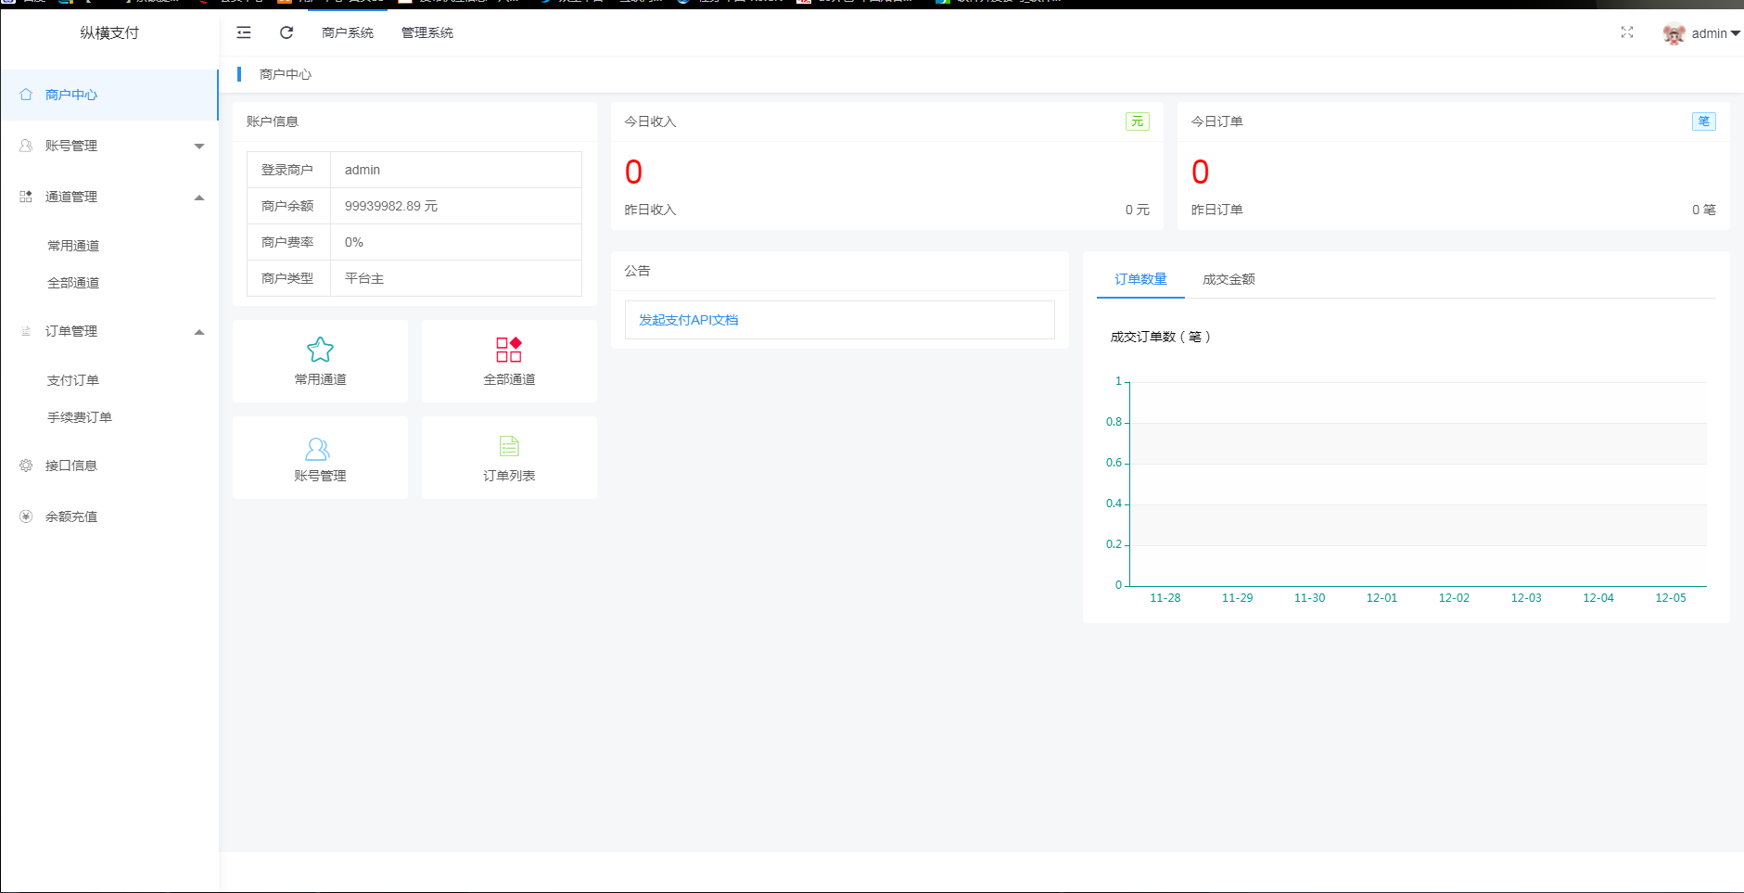The image size is (1744, 893).
Task: Click the refresh page icon
Action: point(286,32)
